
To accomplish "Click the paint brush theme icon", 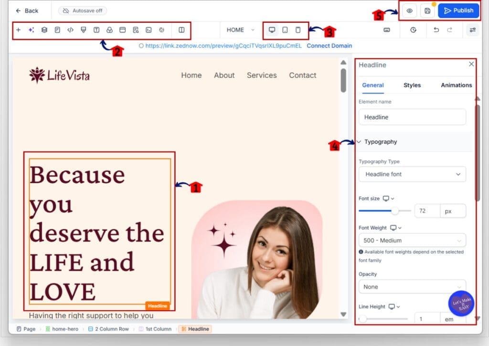I will point(83,30).
